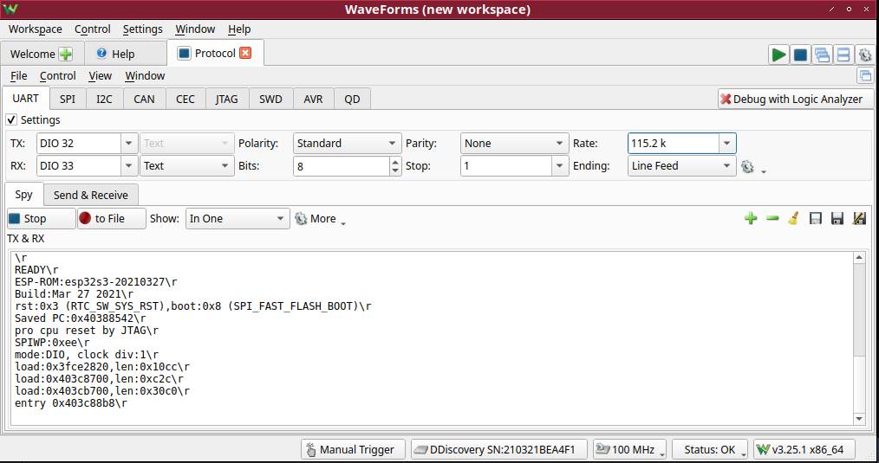This screenshot has height=463, width=879.
Task: Click the green Run all play icon
Action: [x=778, y=55]
